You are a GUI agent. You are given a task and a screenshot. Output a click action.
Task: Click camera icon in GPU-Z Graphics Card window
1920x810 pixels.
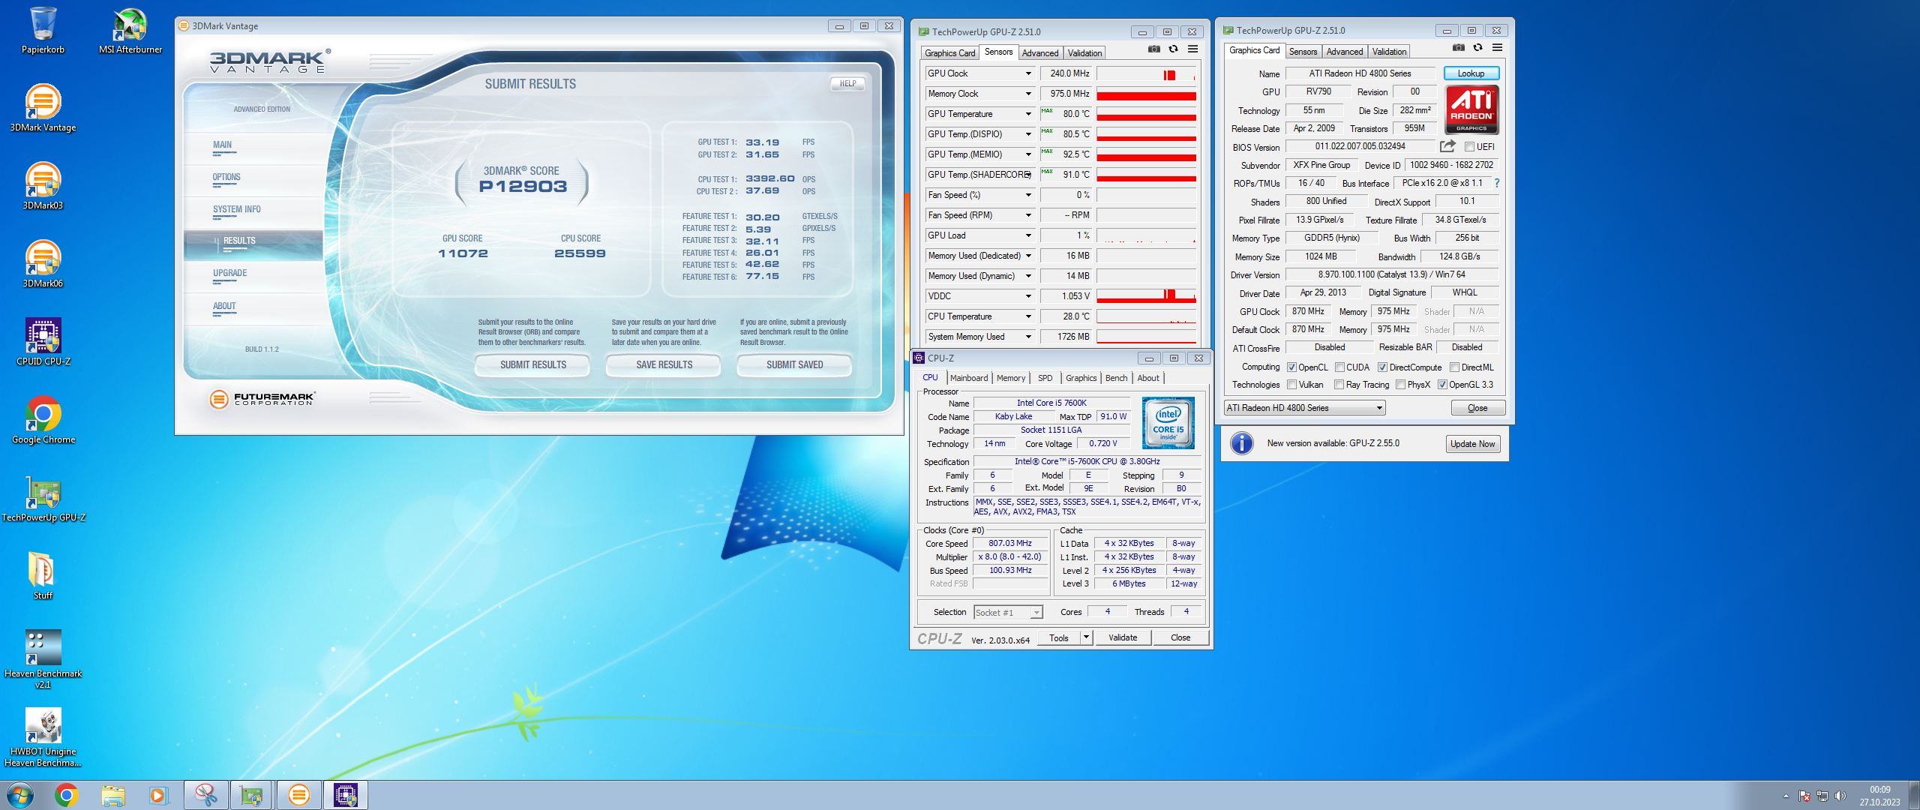tap(1459, 48)
